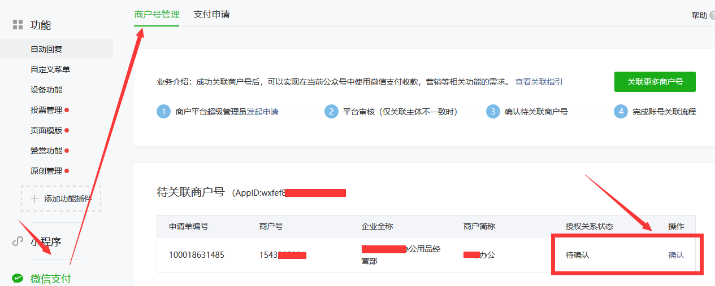Click step 3 circle for 确认待关联商户号
Image resolution: width=715 pixels, height=286 pixels.
493,112
